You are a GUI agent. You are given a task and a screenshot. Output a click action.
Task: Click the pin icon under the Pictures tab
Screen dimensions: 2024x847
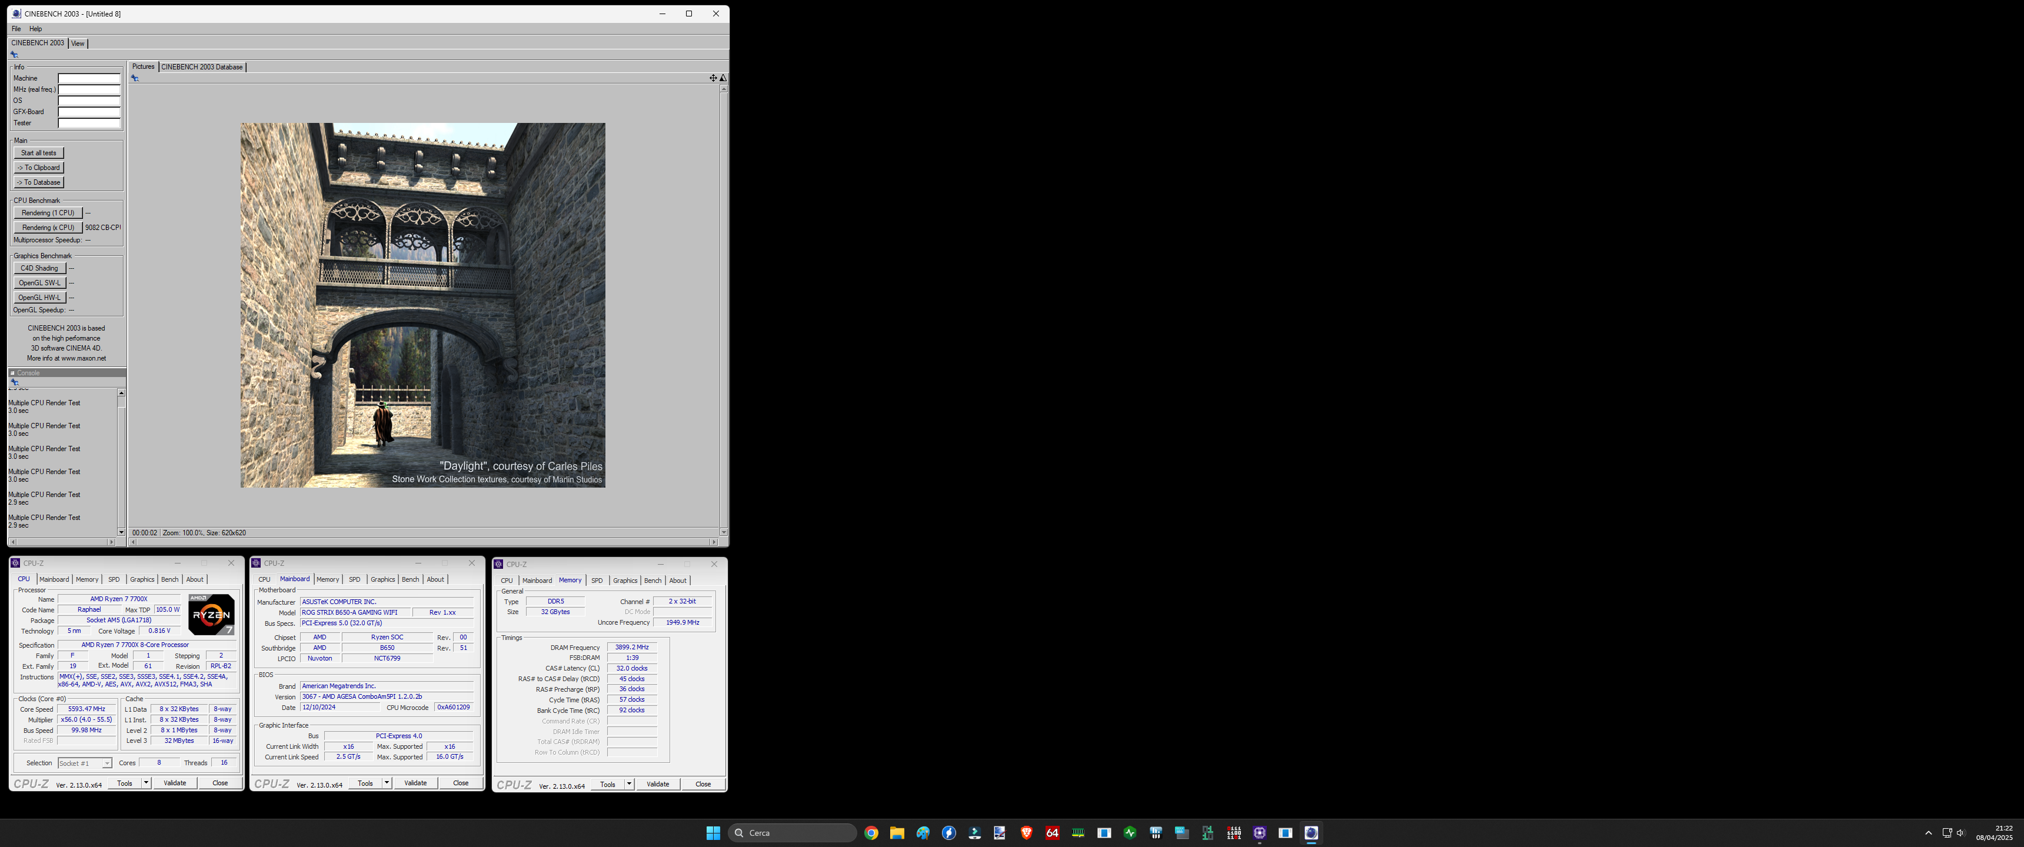(x=135, y=78)
